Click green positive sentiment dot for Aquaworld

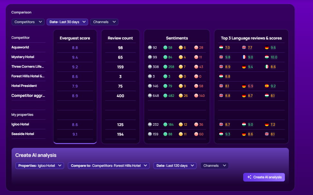[x=165, y=47]
